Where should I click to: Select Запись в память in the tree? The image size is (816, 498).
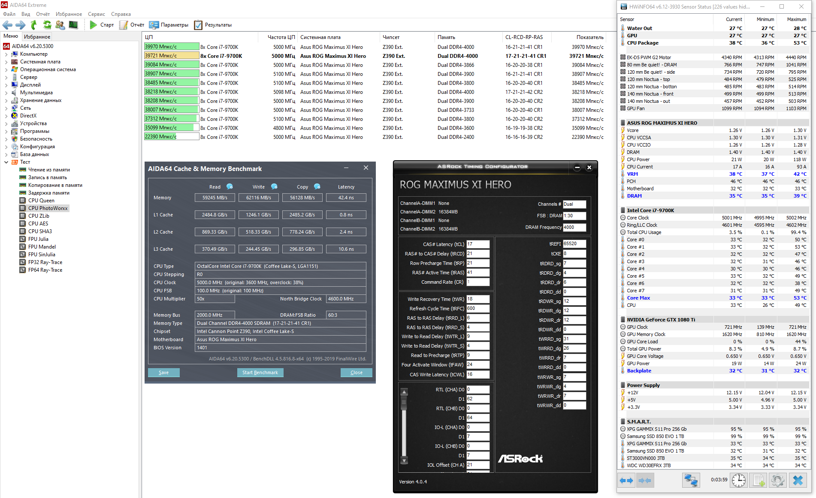click(x=47, y=177)
